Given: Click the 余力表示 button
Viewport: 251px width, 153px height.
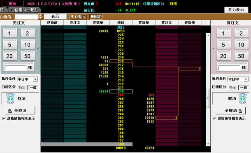Looking at the screenshot, I should click(x=236, y=10).
